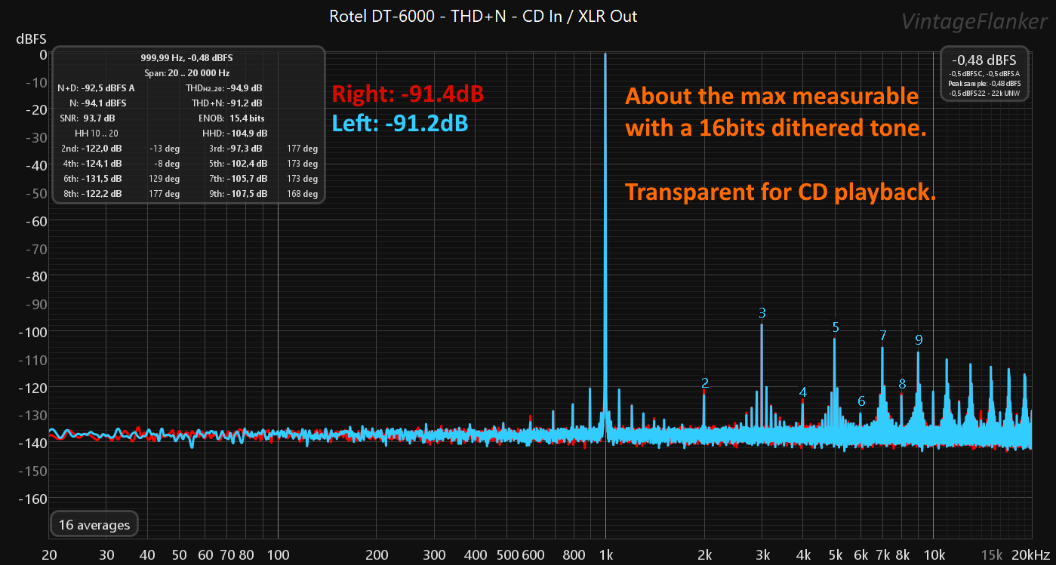Screen dimensions: 1056x565
Task: Click harmonic marker '3' on the spectrum
Action: pos(762,312)
